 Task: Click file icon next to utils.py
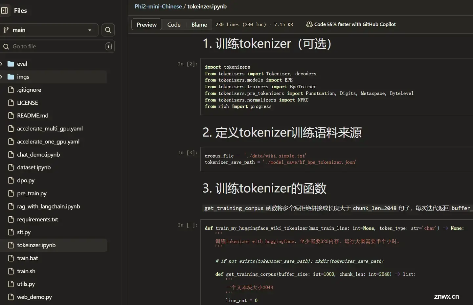click(11, 284)
